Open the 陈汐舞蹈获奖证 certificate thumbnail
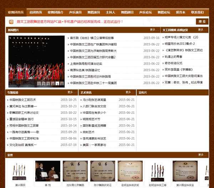This screenshot has width=214, height=188. coord(102,171)
